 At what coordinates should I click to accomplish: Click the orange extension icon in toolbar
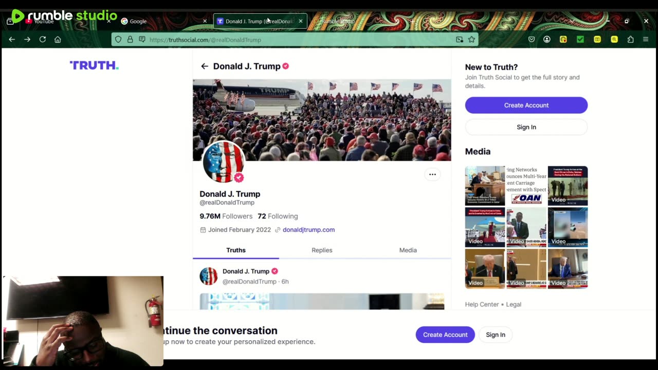pos(563,40)
